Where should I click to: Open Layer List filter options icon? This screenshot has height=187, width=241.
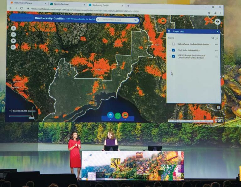tap(217, 38)
